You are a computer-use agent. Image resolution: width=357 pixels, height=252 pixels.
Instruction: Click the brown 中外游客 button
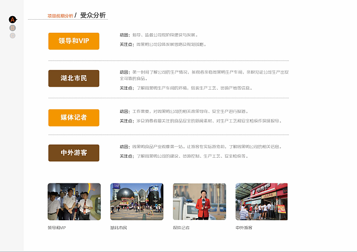point(74,153)
